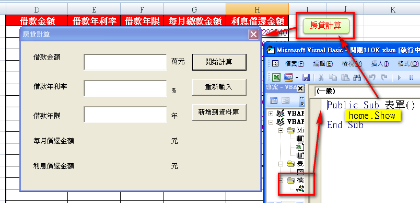Cut selection using the scissors icon

(x=321, y=77)
